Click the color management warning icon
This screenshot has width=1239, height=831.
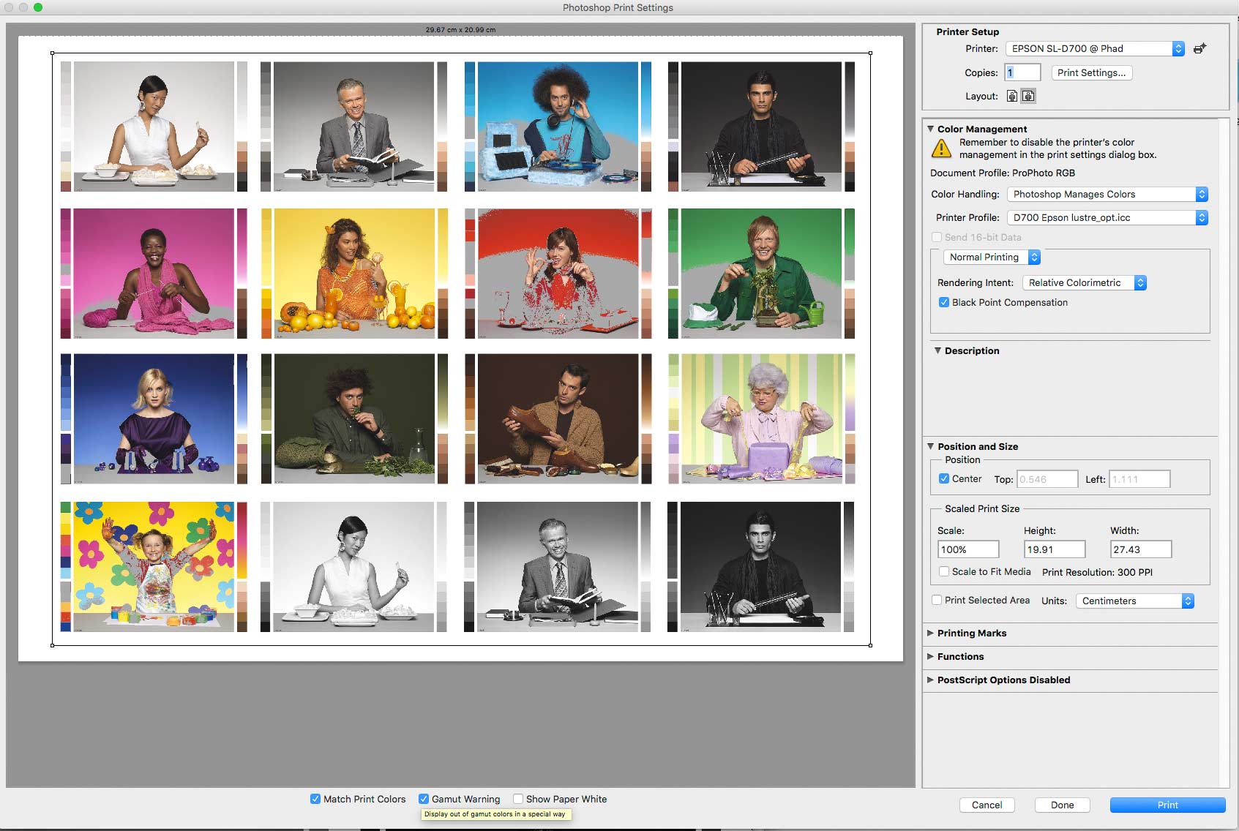(x=941, y=148)
